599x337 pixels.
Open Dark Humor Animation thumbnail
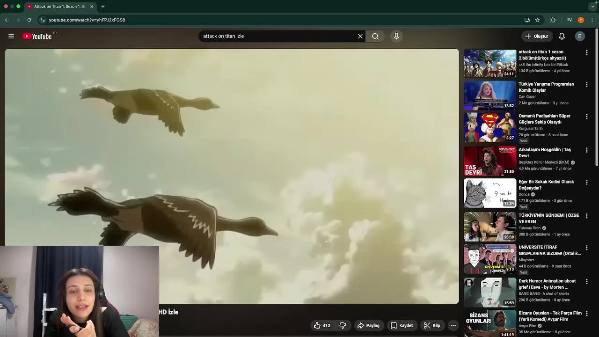click(490, 292)
